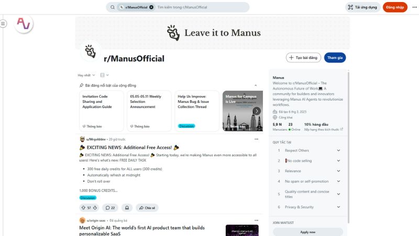Focus the search field in r/ManusOfficial
Screen dimensions: 419x236
202,7
